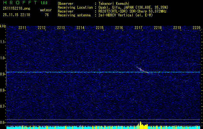Click the version number 1.0.0
This screenshot has height=129, width=203.
44,3
